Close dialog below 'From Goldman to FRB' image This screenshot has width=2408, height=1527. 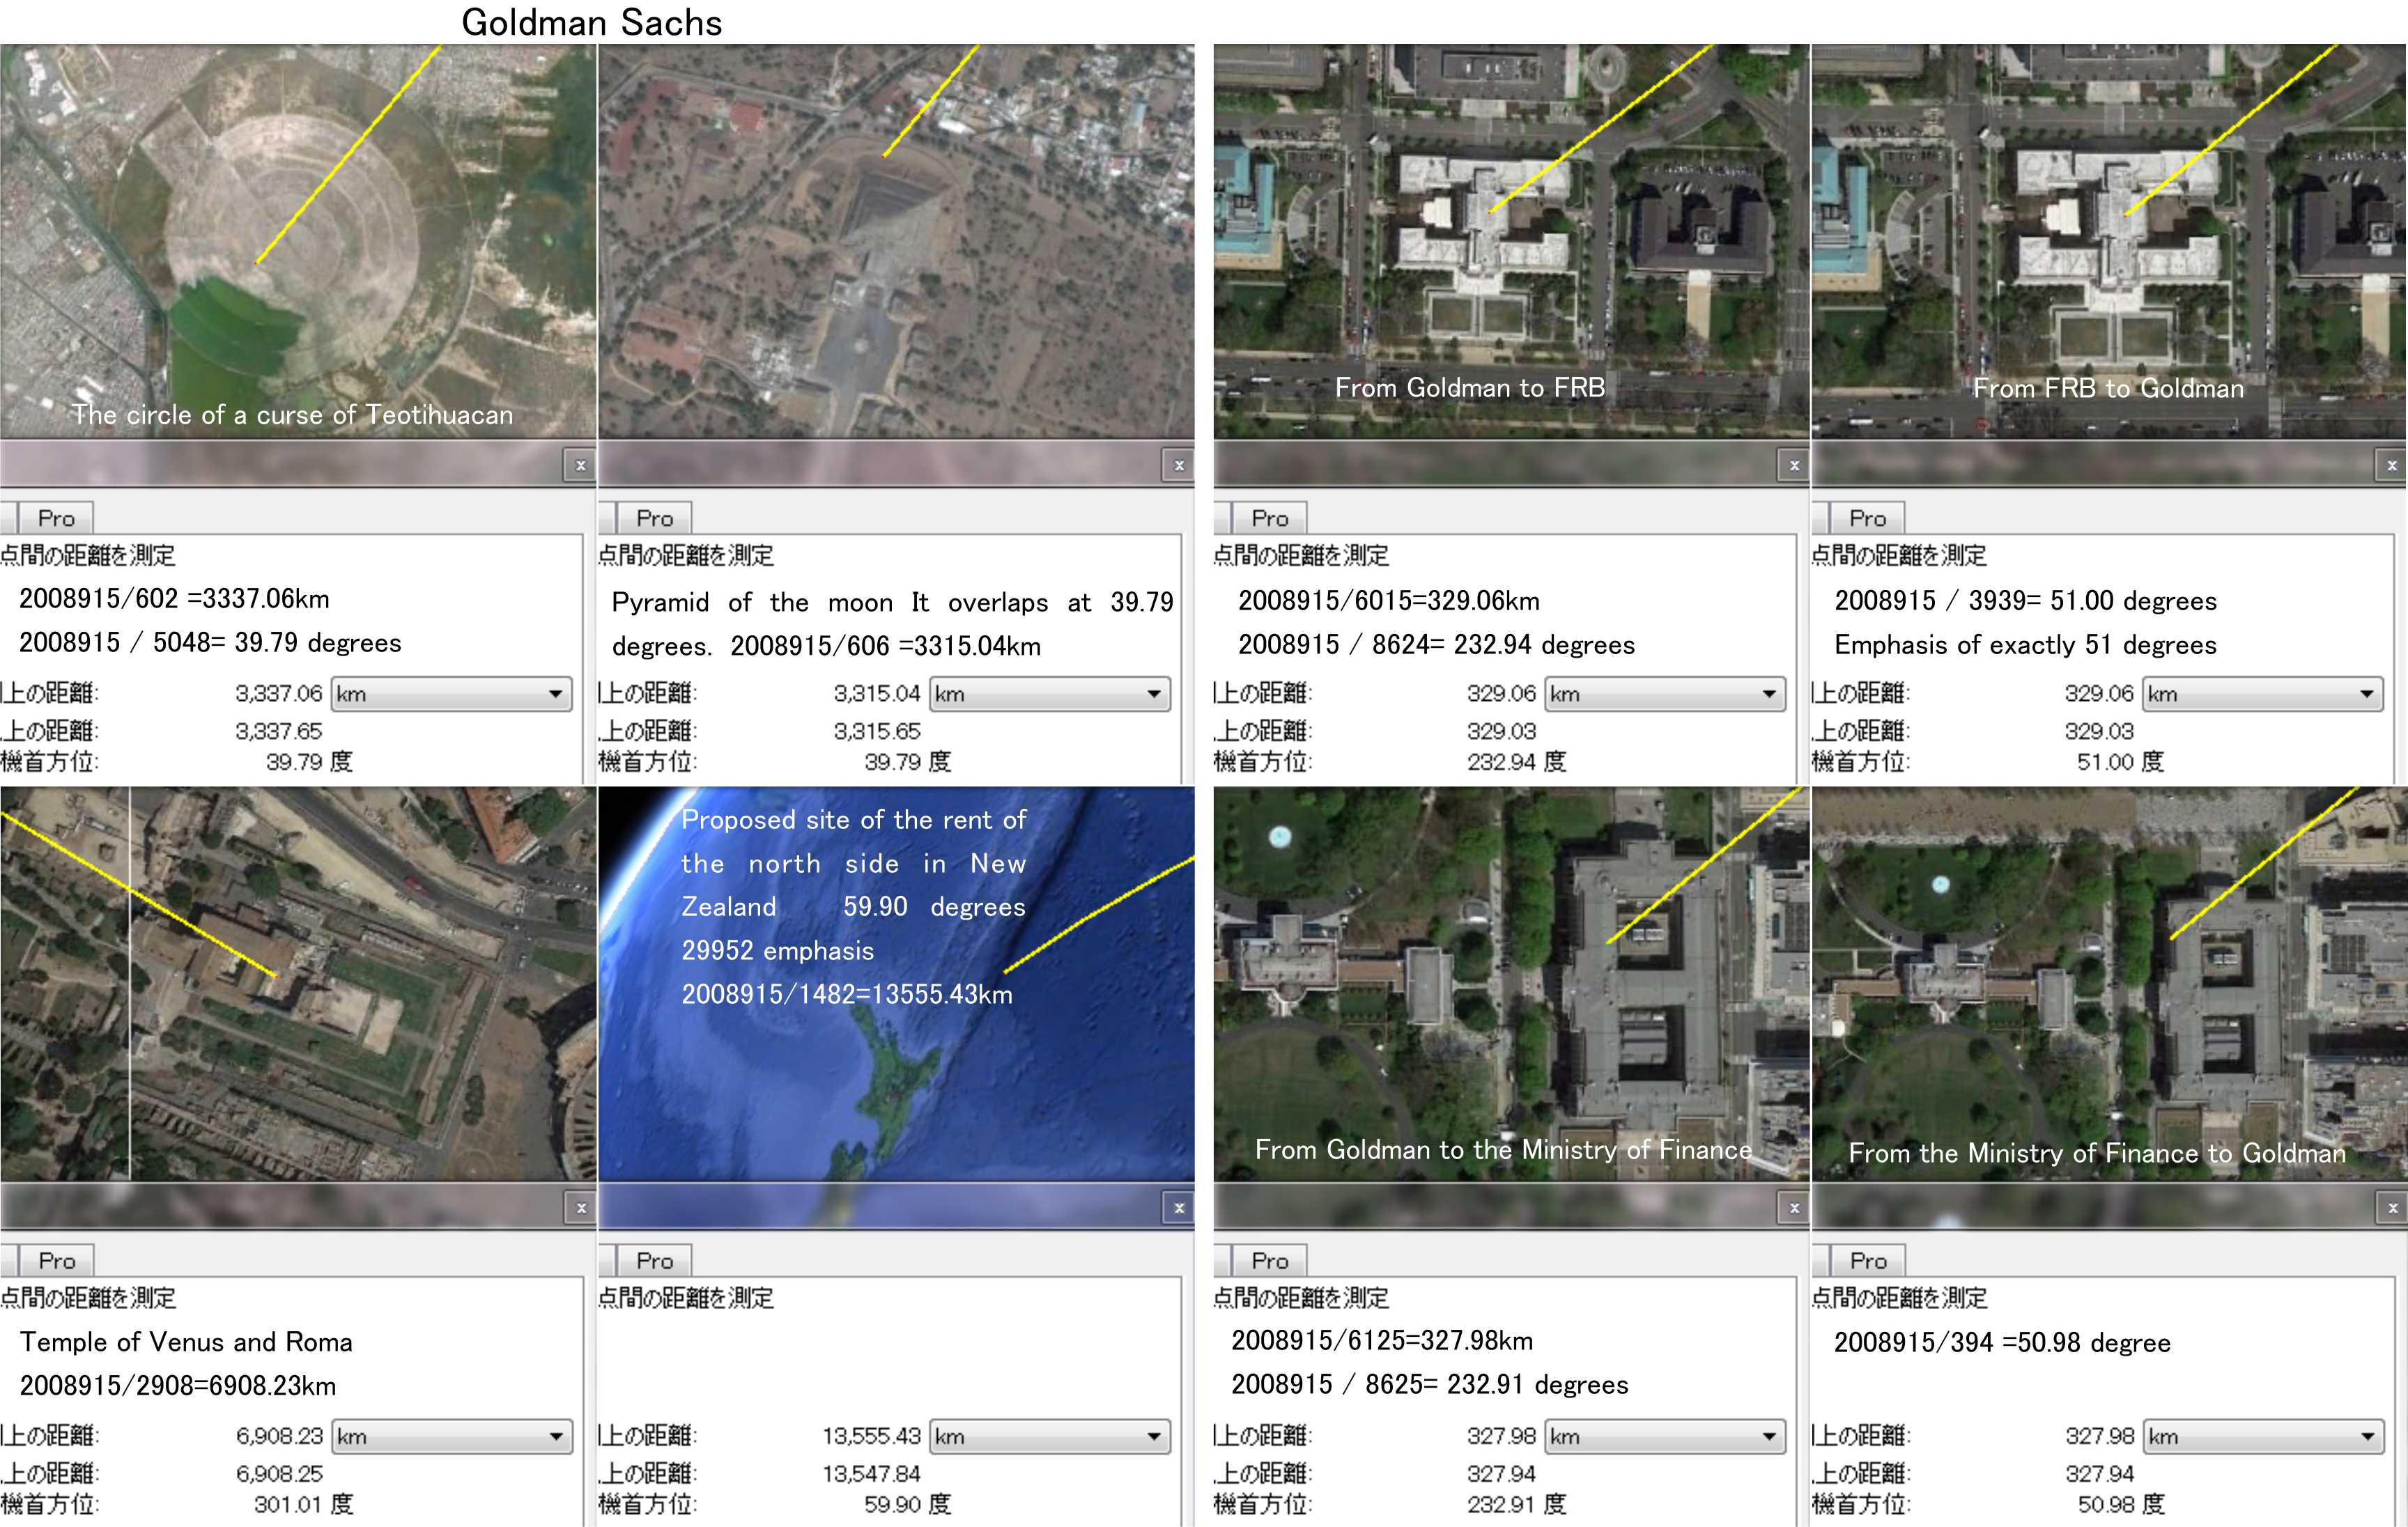tap(1794, 465)
